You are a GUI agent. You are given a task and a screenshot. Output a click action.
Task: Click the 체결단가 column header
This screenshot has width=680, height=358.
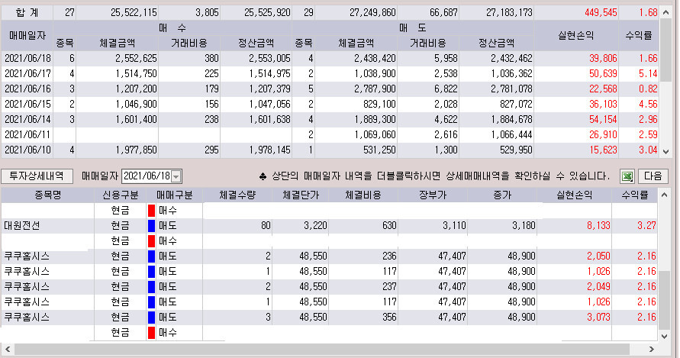point(301,195)
